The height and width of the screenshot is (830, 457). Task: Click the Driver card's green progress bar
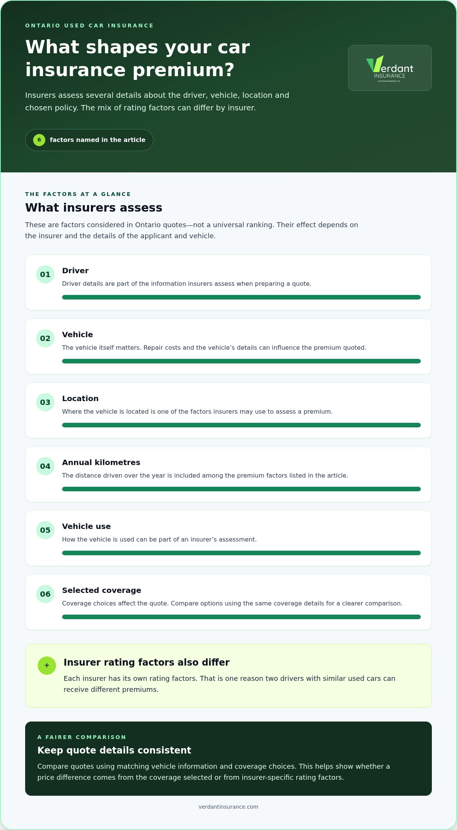(241, 297)
